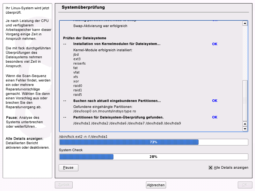The height and width of the screenshot is (191, 255).
Task: Click OK status next to 'Suchen nach aktuell eingebundenen Partitionen'
Action: (x=215, y=101)
